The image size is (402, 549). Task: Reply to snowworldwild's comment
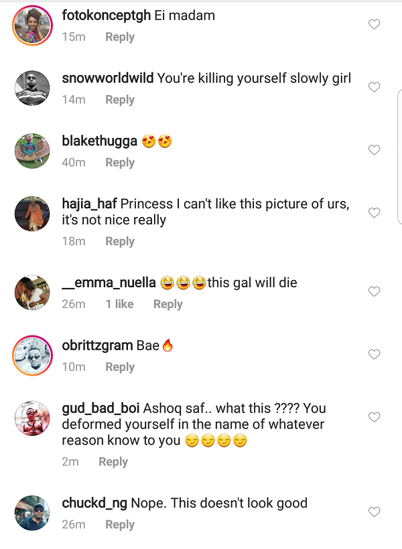pyautogui.click(x=120, y=100)
